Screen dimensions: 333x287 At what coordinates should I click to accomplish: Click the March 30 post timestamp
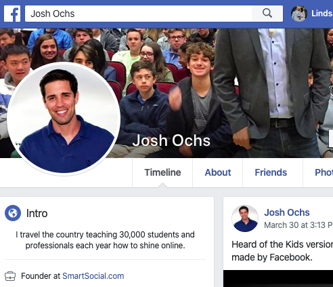point(298,225)
